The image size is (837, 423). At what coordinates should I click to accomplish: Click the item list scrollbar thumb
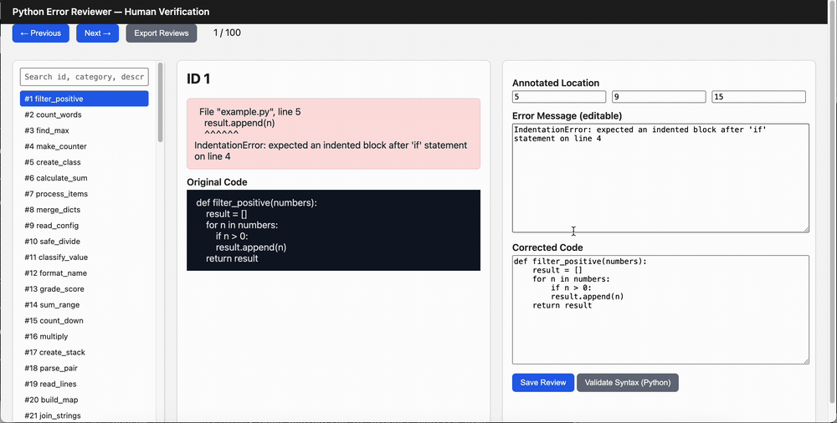pos(160,103)
